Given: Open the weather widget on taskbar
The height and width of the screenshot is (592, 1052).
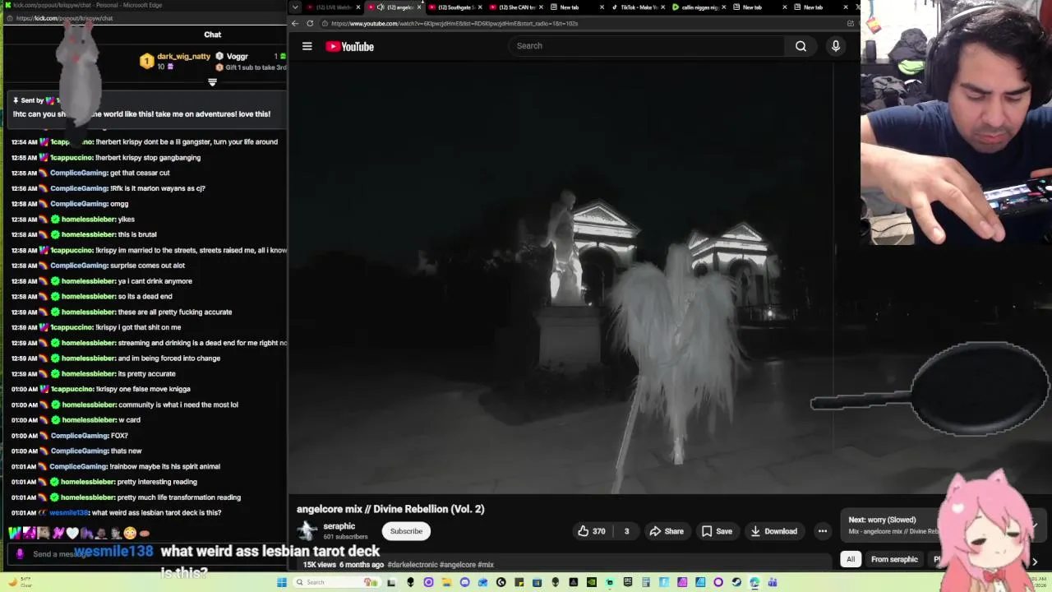Looking at the screenshot, I should click(20, 582).
